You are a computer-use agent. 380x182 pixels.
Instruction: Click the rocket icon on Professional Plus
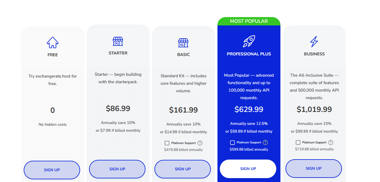[x=249, y=40]
